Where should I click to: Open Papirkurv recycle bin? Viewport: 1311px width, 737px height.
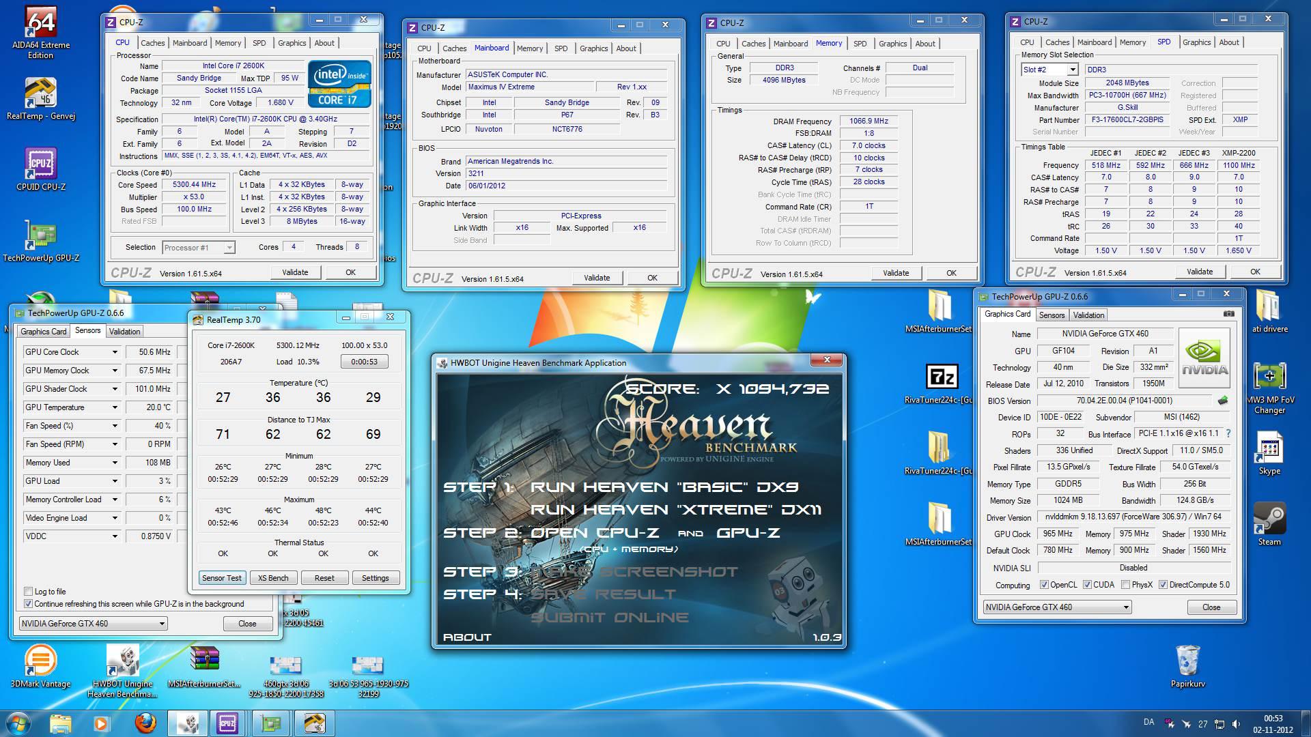click(1188, 666)
